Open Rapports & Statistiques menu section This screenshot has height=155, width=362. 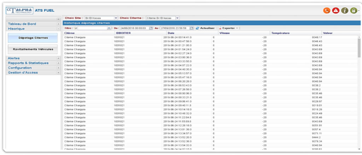58,63
